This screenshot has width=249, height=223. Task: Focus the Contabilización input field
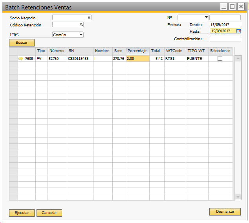pos(225,39)
